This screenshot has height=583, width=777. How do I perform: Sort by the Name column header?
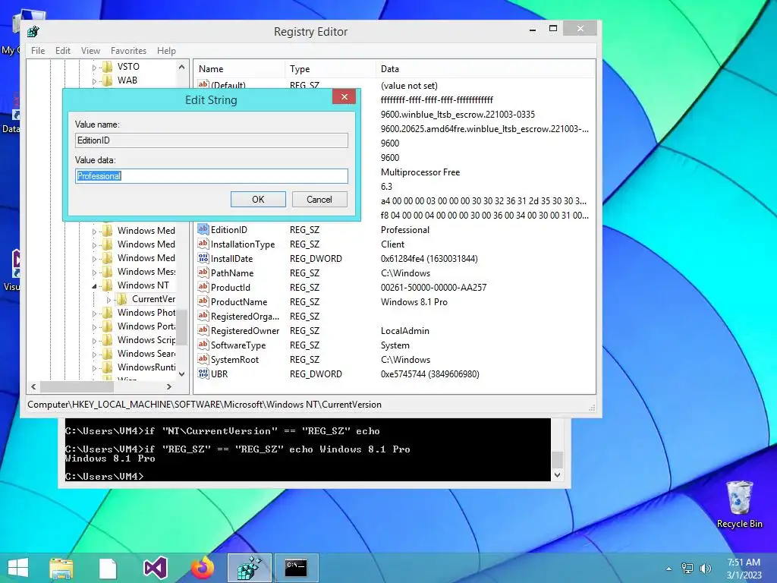point(239,69)
